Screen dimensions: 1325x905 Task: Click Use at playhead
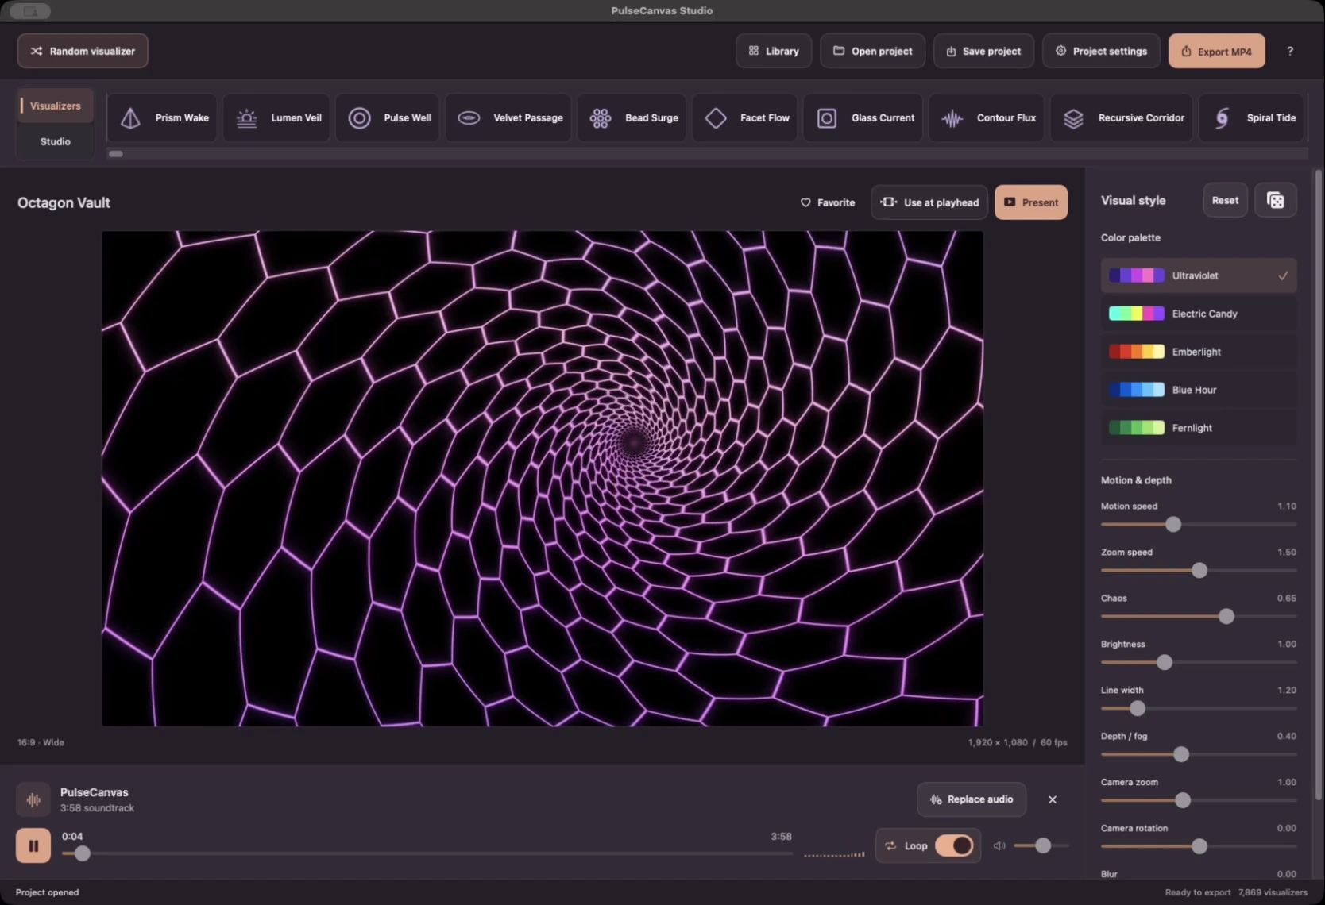point(929,202)
